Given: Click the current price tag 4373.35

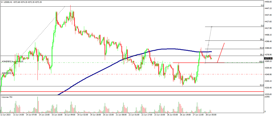Looking at the screenshot, I should coord(268,58).
